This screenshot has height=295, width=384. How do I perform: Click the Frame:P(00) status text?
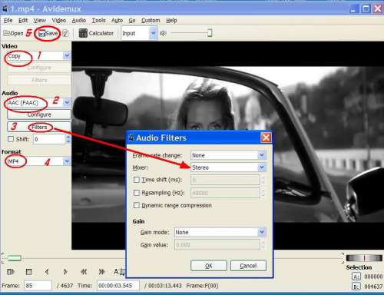(202, 286)
